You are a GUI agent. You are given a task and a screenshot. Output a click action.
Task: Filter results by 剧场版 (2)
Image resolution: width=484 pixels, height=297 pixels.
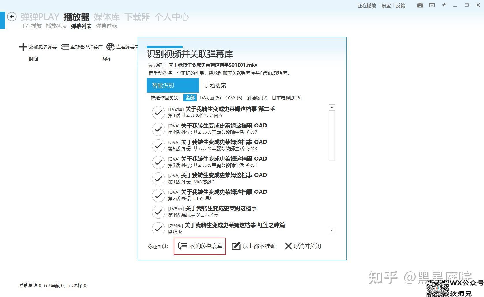pos(257,98)
